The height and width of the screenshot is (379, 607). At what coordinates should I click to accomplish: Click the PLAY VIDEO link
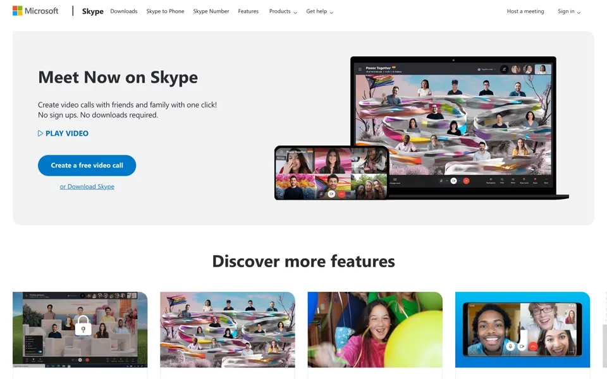[x=63, y=133]
